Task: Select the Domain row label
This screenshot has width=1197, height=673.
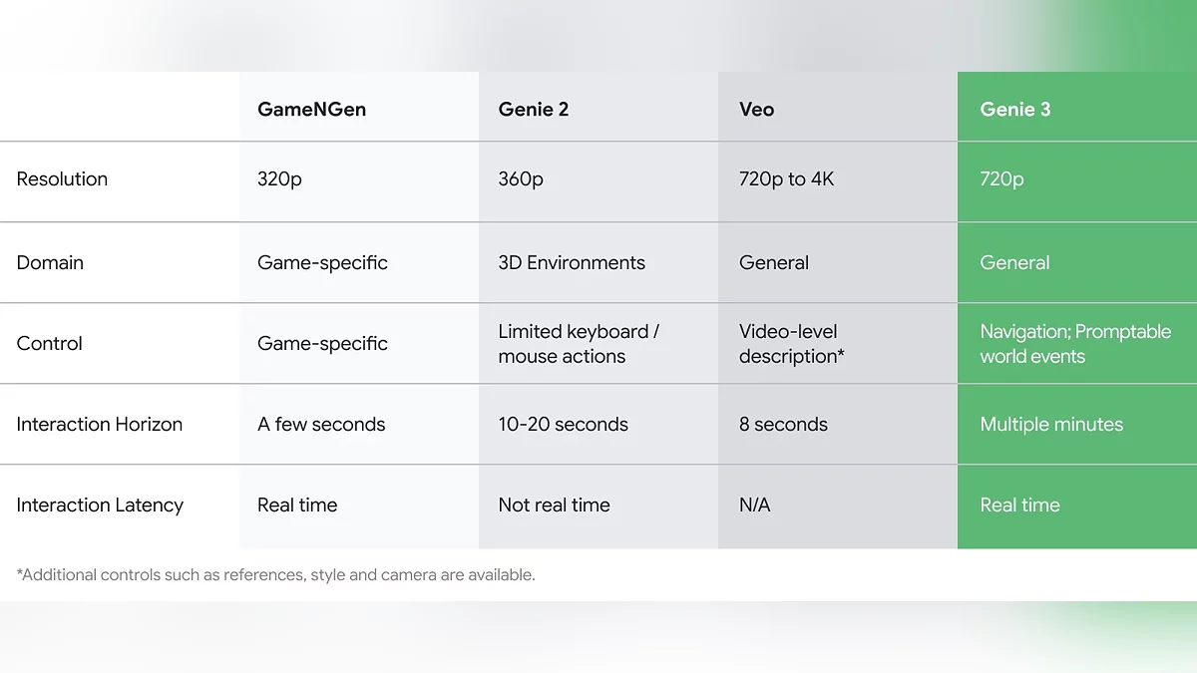Action: (50, 263)
